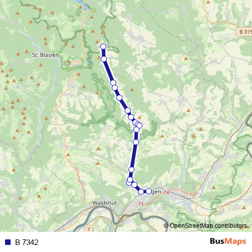
Task: Select the second stop marker from the top
Action: (104, 59)
